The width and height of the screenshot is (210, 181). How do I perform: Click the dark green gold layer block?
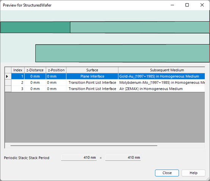coord(35,27)
